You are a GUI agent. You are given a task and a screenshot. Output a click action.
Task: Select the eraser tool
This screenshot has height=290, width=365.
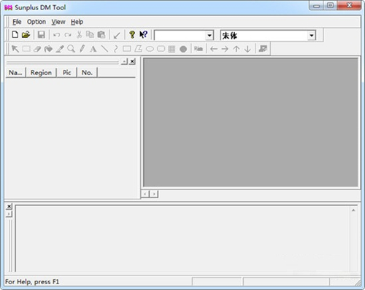(37, 49)
